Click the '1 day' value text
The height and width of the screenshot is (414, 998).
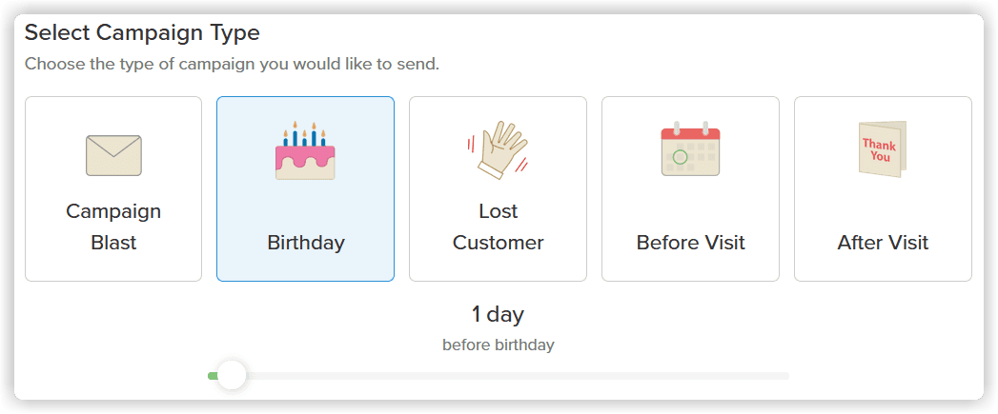(498, 314)
